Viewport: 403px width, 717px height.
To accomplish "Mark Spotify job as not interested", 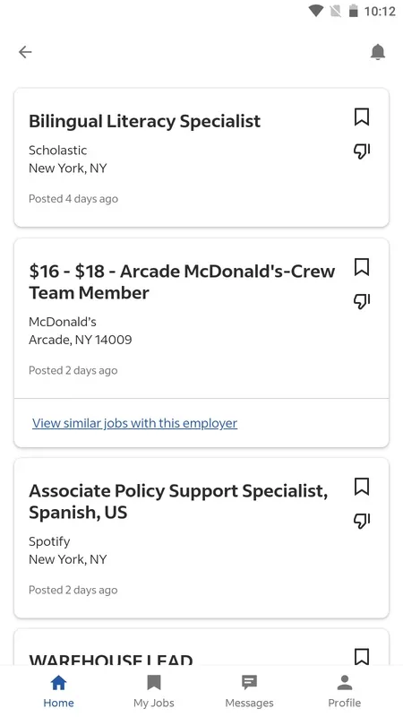I will [x=362, y=521].
